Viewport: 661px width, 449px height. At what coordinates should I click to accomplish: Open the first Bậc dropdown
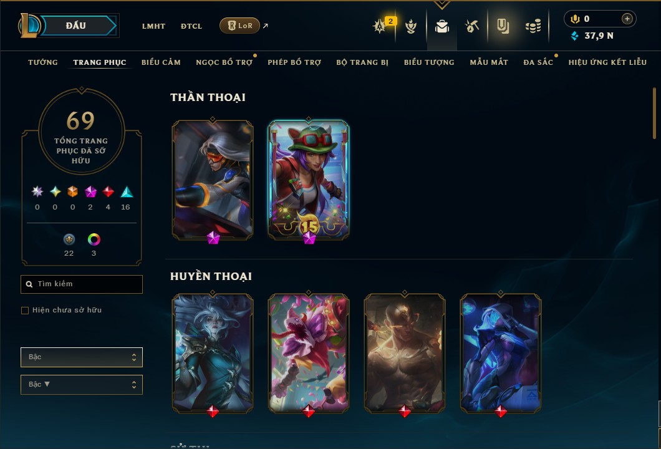pos(82,357)
